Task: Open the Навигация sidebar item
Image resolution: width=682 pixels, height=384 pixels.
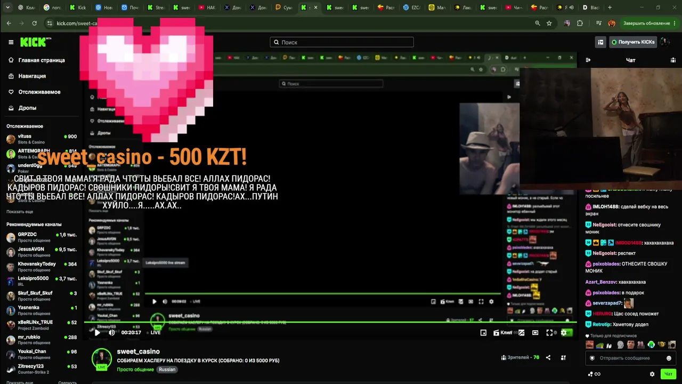Action: (x=27, y=76)
